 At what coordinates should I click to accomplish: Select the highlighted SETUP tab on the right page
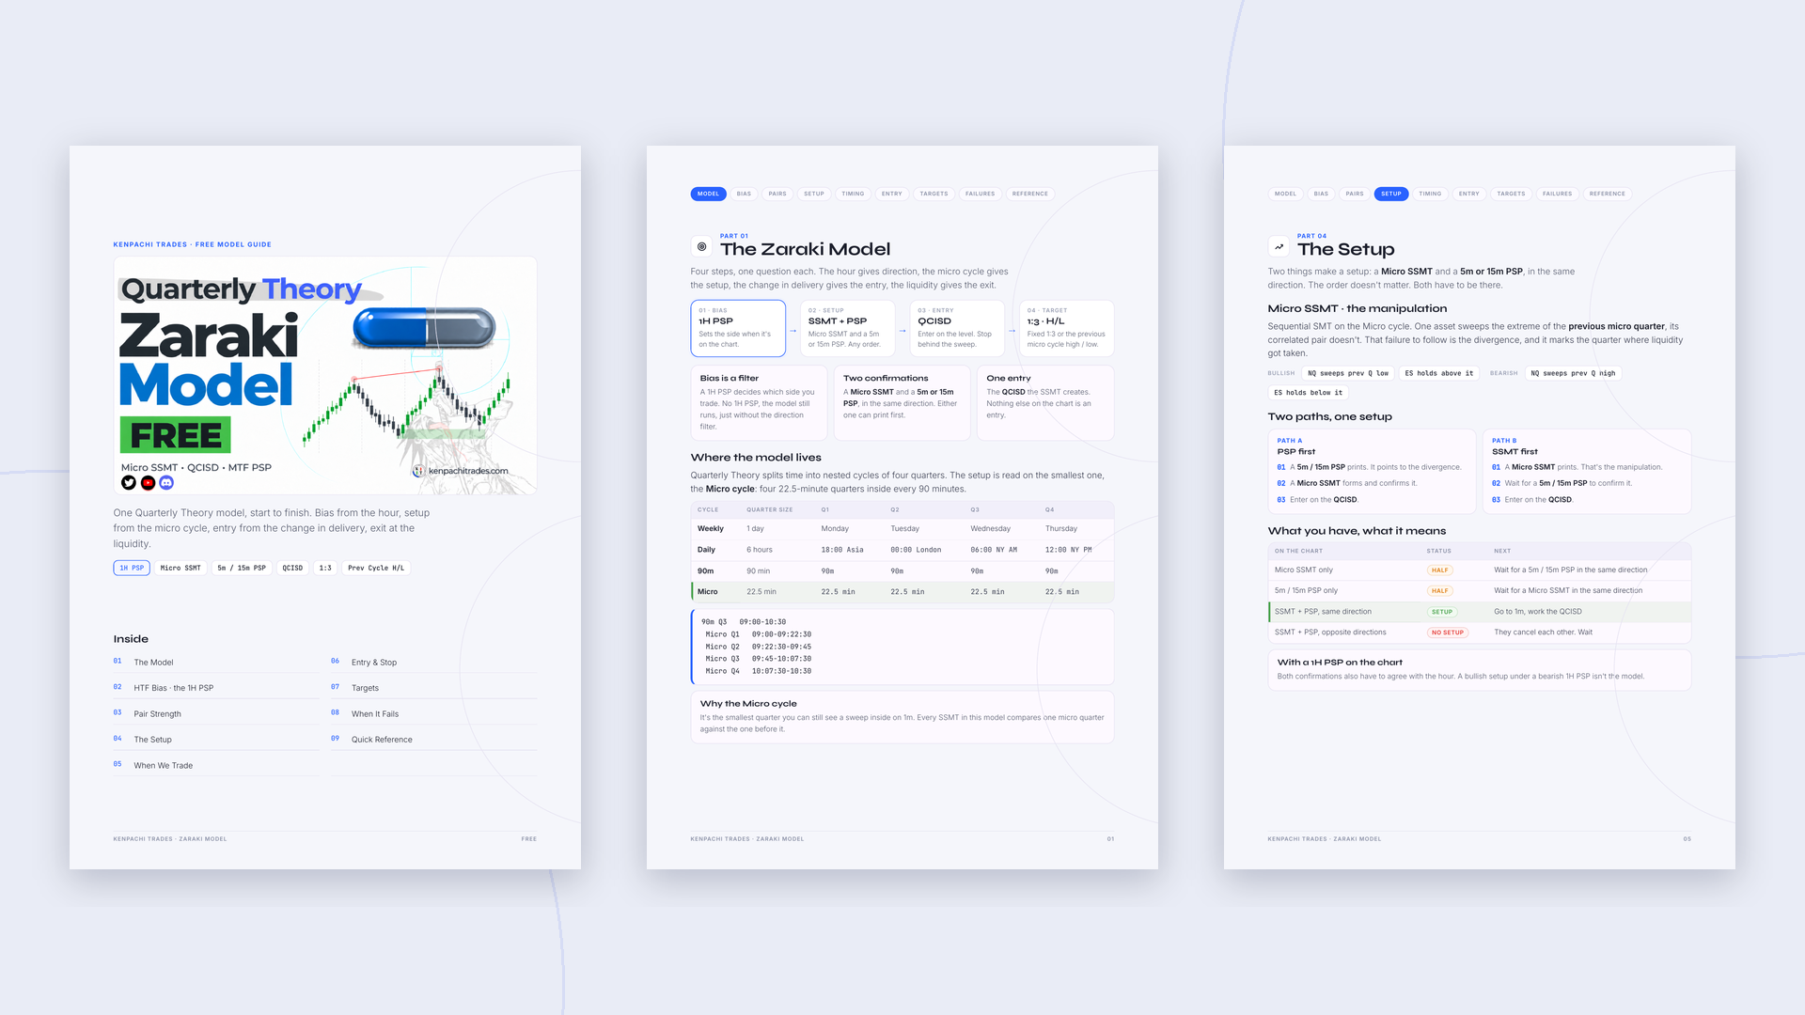[1391, 194]
